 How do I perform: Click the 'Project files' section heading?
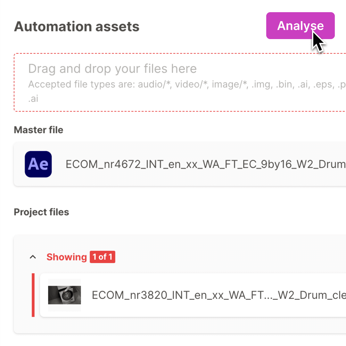41,212
